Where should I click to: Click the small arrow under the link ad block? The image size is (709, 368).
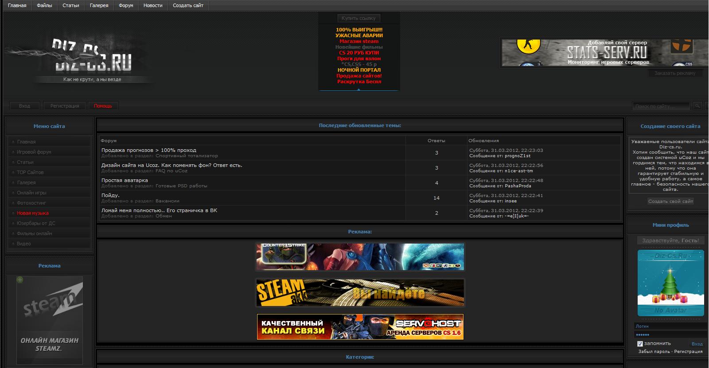pyautogui.click(x=358, y=90)
